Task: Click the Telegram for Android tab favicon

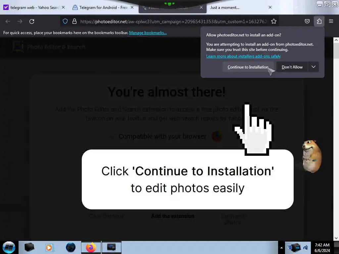Action: click(75, 7)
